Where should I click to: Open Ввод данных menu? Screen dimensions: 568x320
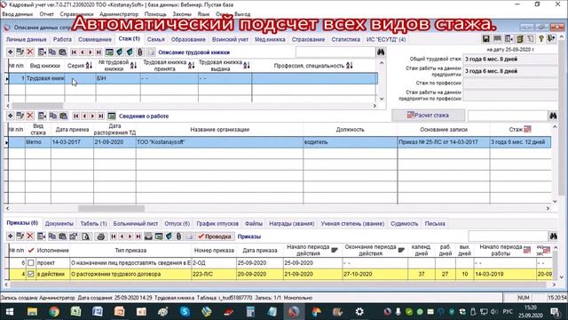pyautogui.click(x=18, y=14)
